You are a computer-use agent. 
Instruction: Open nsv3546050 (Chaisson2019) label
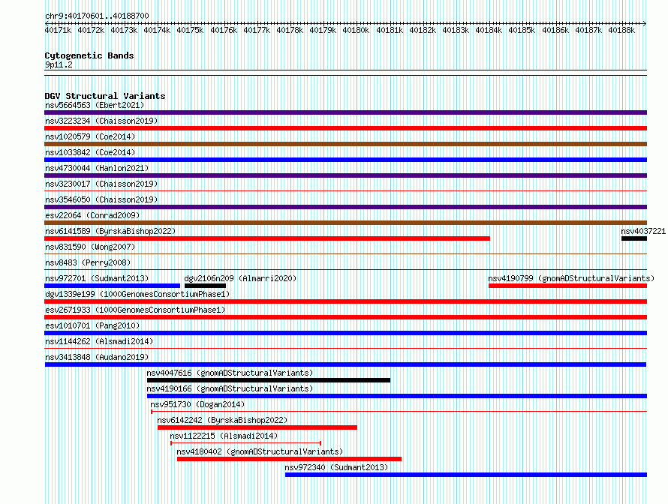(x=101, y=199)
